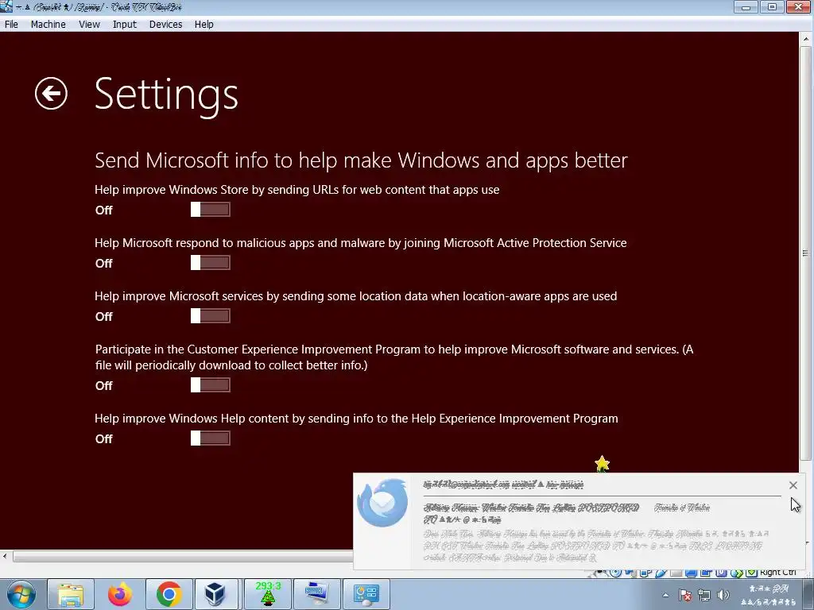814x610 pixels.
Task: Show hidden system tray icons
Action: coord(665,595)
